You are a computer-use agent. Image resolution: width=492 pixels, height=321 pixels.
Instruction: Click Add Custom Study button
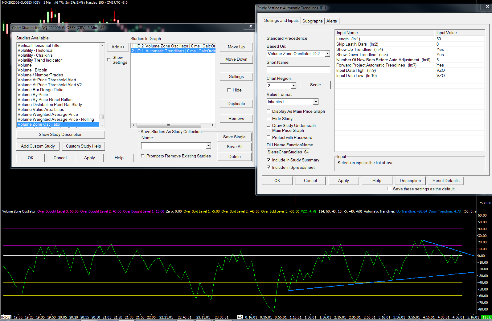(x=38, y=146)
